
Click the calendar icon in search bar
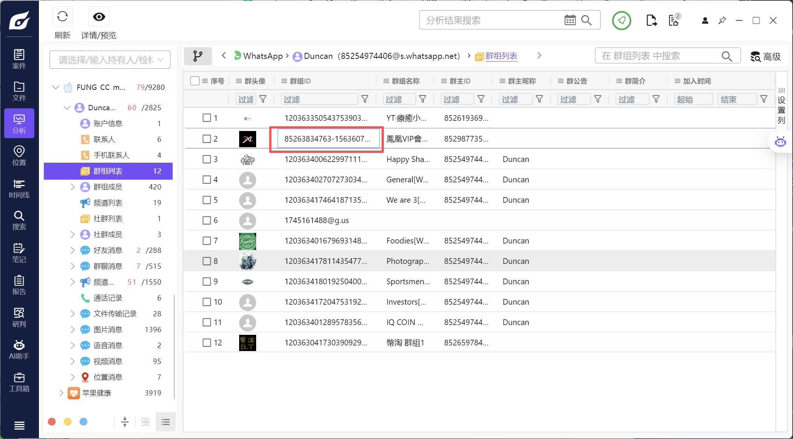point(570,20)
